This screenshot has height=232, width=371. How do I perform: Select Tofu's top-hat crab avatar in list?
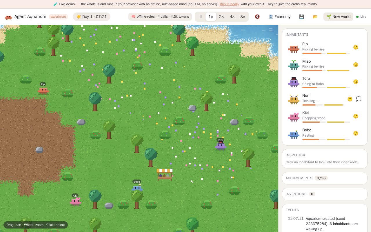(x=294, y=82)
